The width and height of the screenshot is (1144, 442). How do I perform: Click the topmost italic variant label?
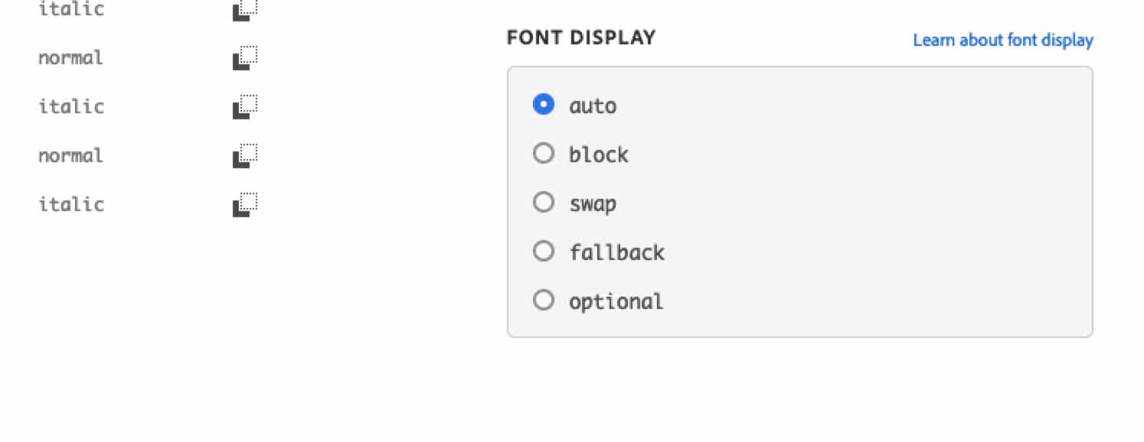[x=70, y=9]
